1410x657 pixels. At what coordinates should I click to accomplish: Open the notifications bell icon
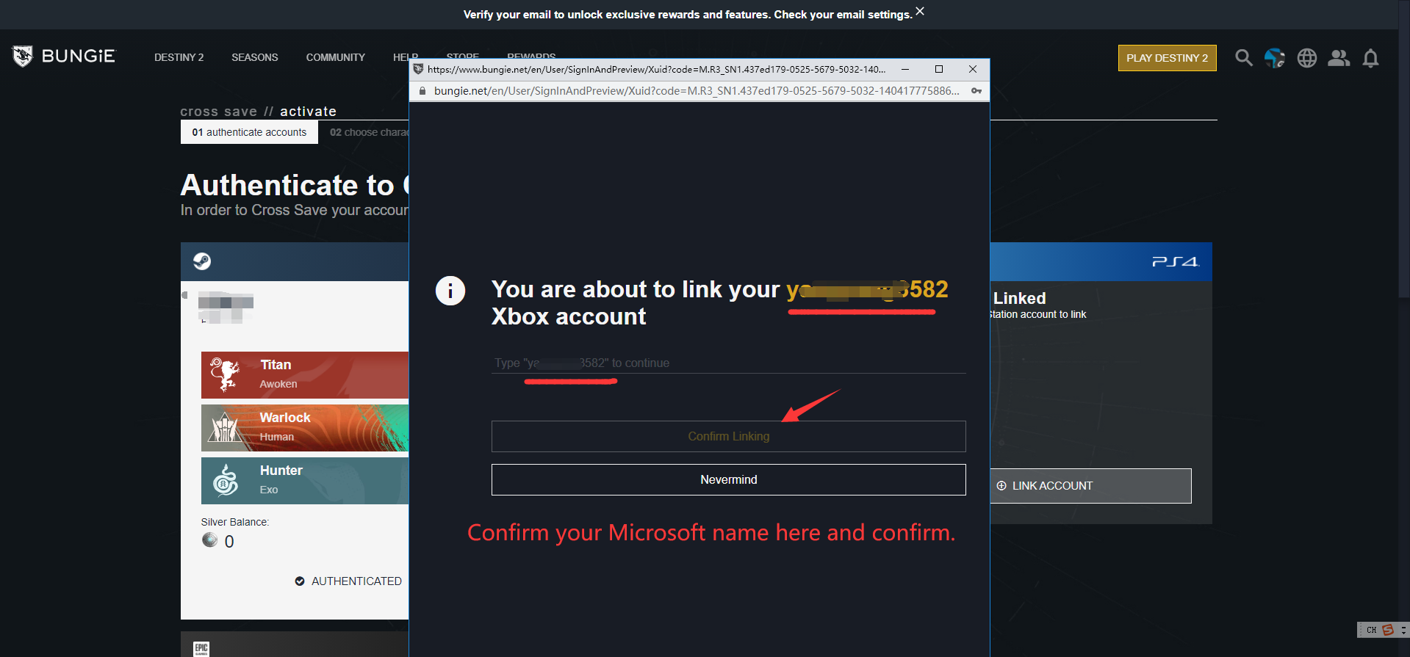coord(1370,58)
